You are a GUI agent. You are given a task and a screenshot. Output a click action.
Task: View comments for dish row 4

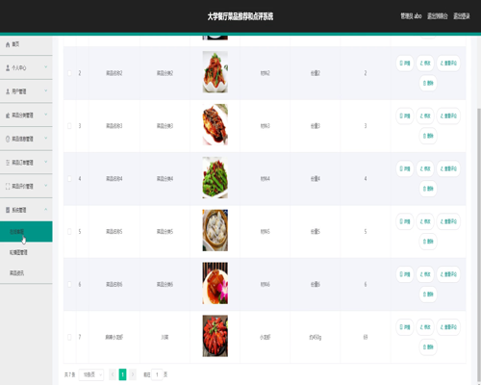click(x=448, y=168)
